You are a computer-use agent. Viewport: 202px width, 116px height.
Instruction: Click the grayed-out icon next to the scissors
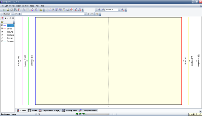[x=27, y=10]
